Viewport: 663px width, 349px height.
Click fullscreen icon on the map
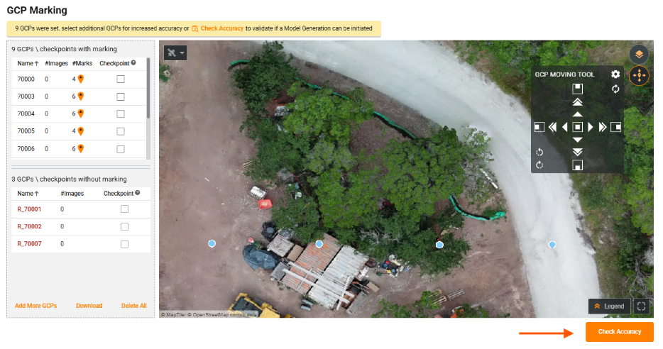pyautogui.click(x=642, y=306)
